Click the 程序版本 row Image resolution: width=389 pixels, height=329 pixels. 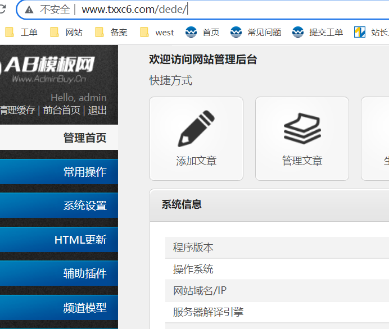(277, 248)
